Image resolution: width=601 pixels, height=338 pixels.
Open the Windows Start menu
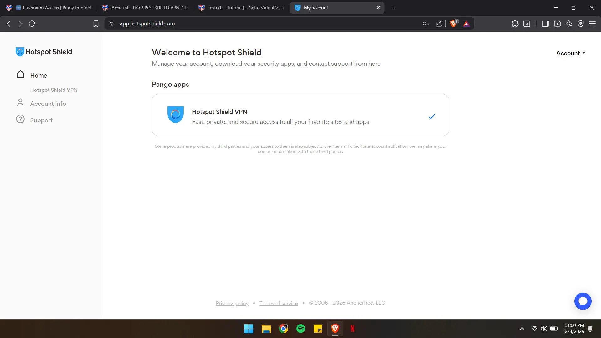pyautogui.click(x=249, y=329)
